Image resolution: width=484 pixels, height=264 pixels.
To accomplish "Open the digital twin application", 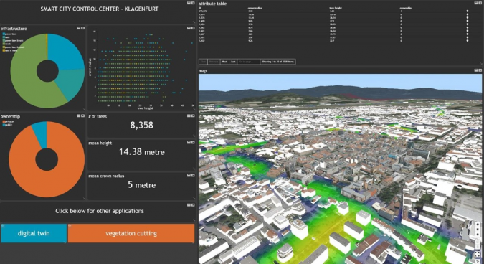I will (34, 233).
